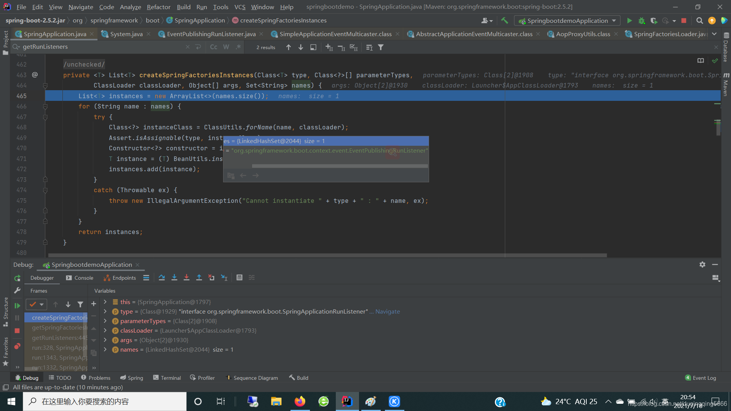Expand the 'names' variable node
This screenshot has height=411, width=731.
(105, 350)
